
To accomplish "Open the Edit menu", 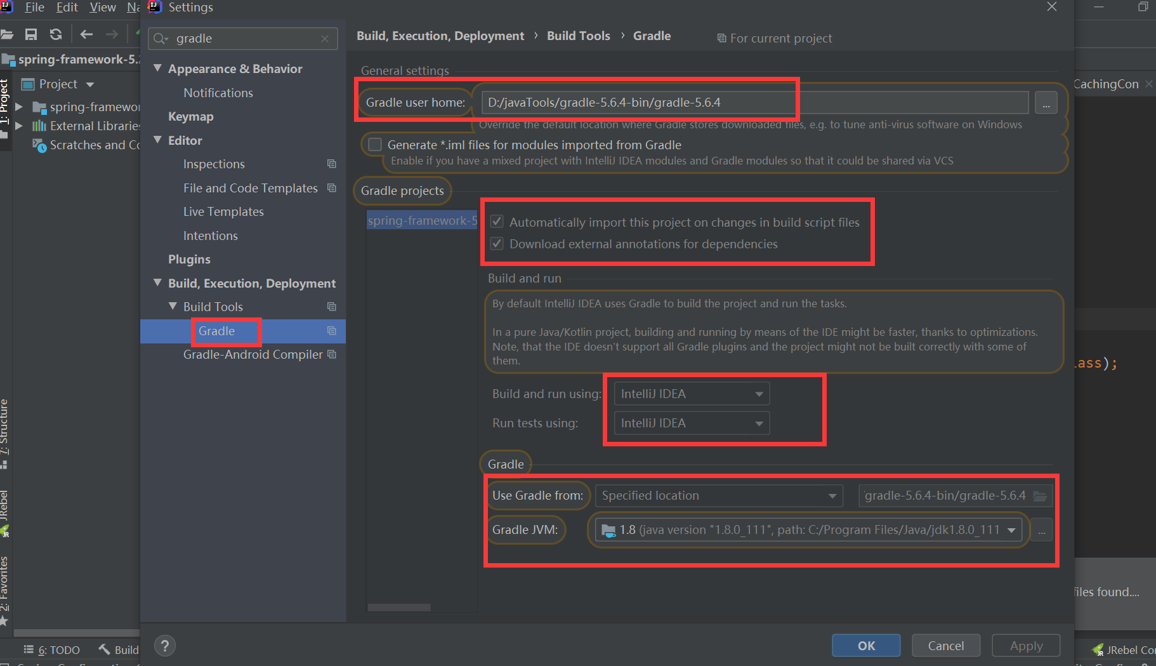I will tap(67, 8).
